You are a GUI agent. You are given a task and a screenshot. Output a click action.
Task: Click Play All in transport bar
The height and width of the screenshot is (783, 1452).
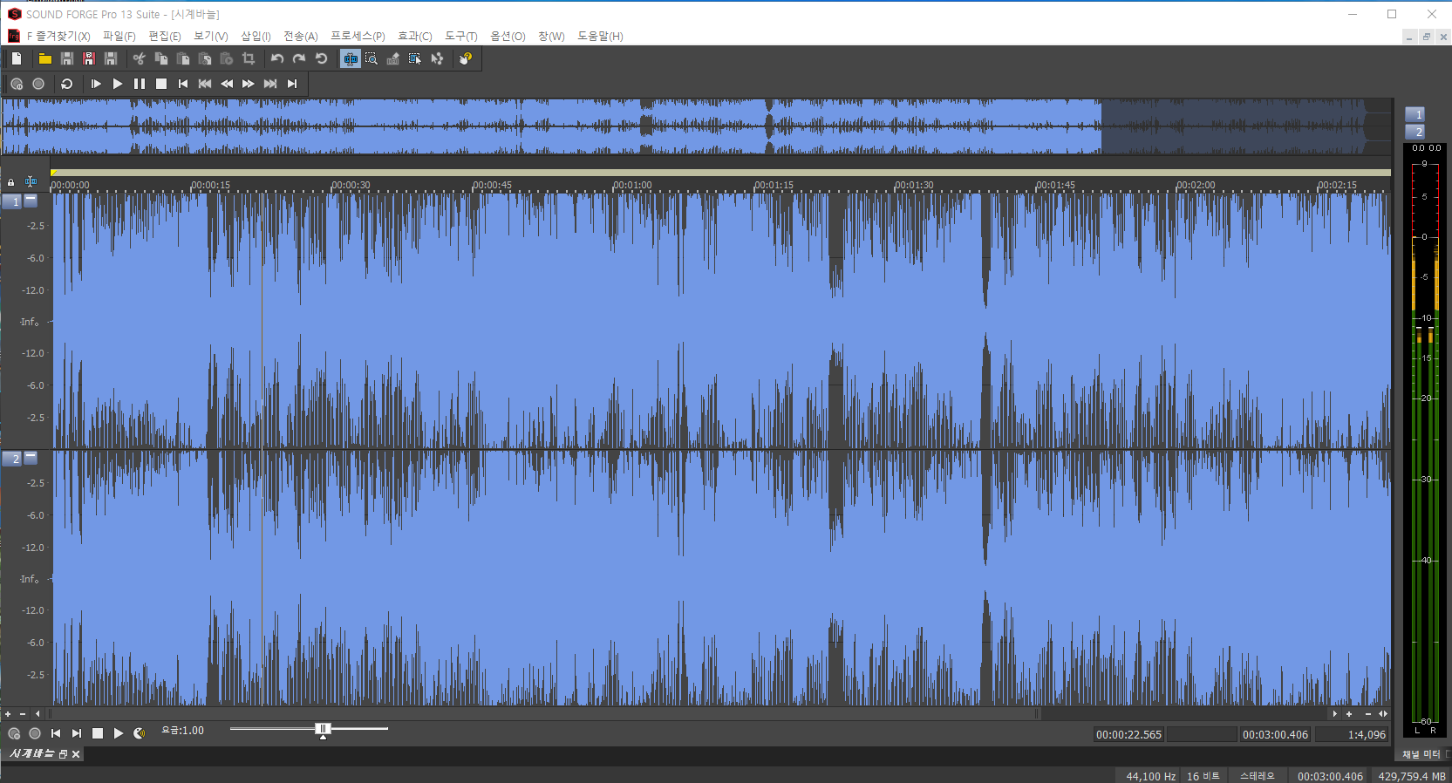[96, 84]
